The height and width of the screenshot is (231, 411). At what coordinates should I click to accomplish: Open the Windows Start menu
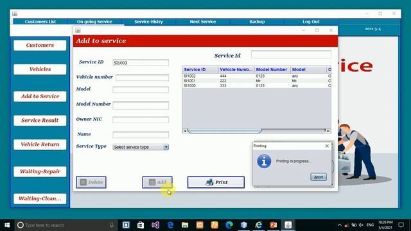[7, 225]
